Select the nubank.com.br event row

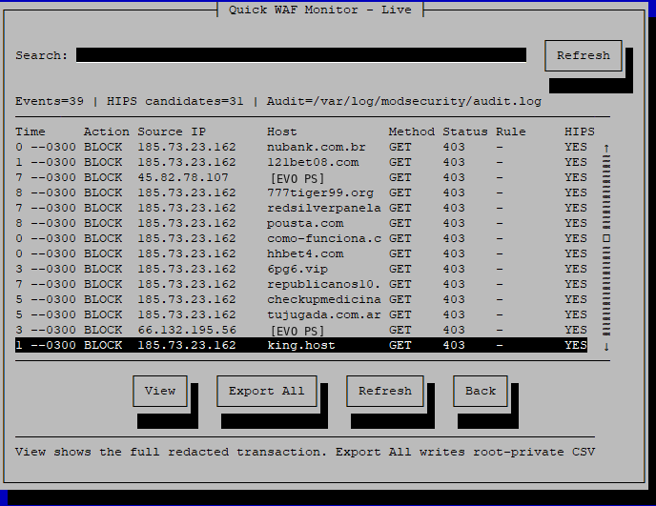301,147
